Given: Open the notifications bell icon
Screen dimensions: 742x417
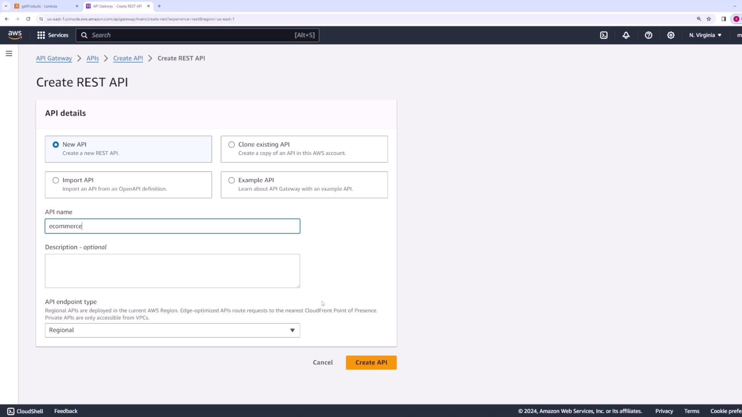Looking at the screenshot, I should pyautogui.click(x=626, y=35).
